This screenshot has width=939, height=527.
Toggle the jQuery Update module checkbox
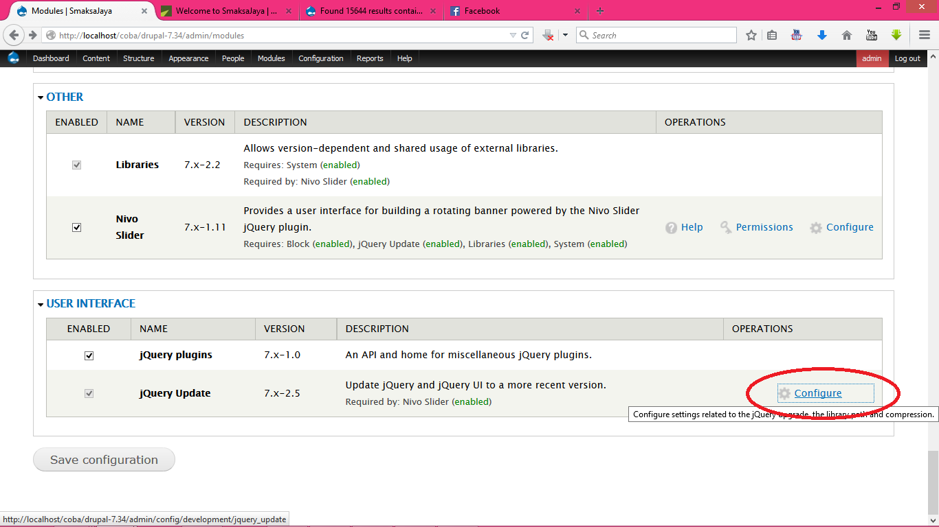click(89, 393)
